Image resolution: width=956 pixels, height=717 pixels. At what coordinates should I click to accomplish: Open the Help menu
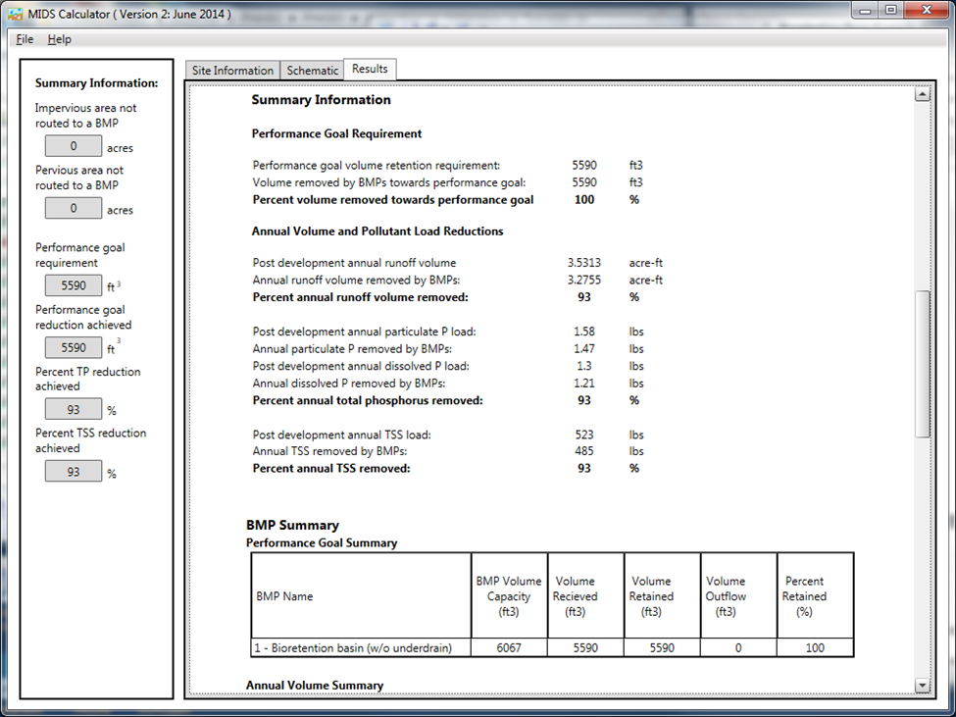(x=59, y=39)
